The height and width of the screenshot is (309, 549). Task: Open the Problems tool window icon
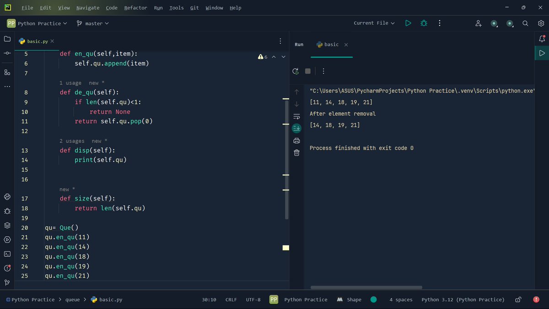[7, 268]
